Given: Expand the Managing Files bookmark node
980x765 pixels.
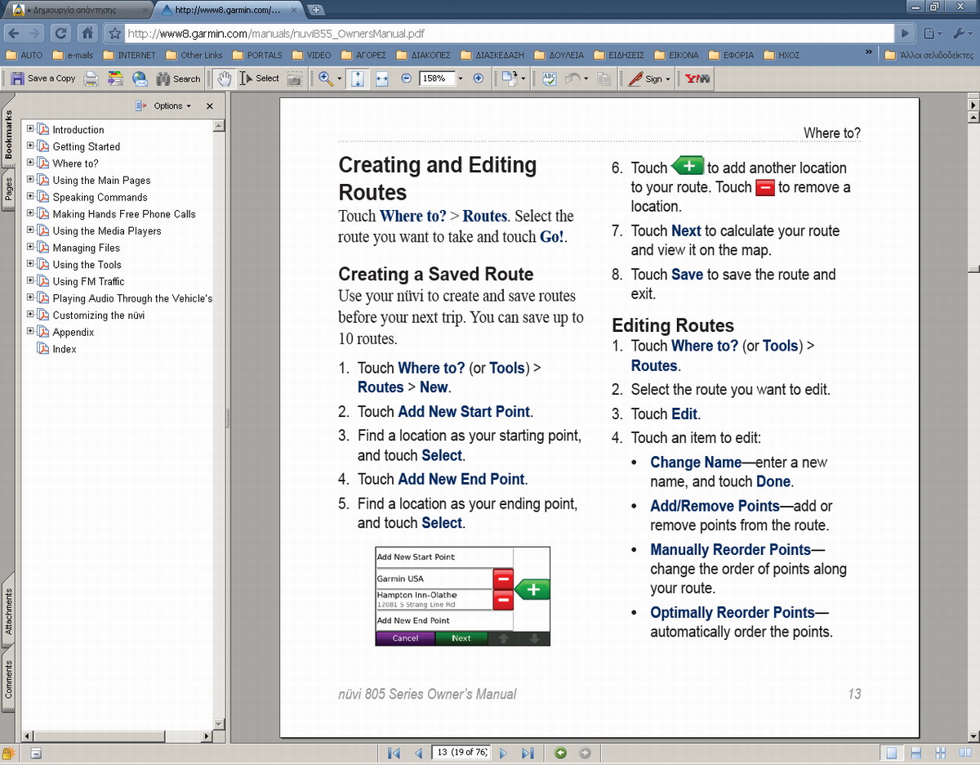Looking at the screenshot, I should click(x=30, y=247).
